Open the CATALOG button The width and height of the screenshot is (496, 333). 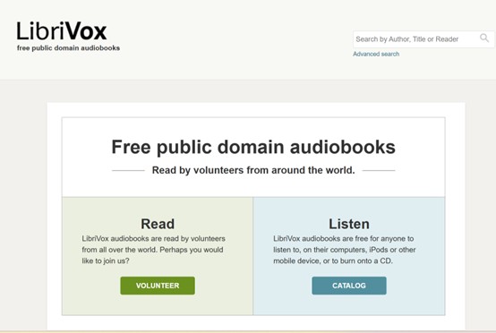point(349,286)
